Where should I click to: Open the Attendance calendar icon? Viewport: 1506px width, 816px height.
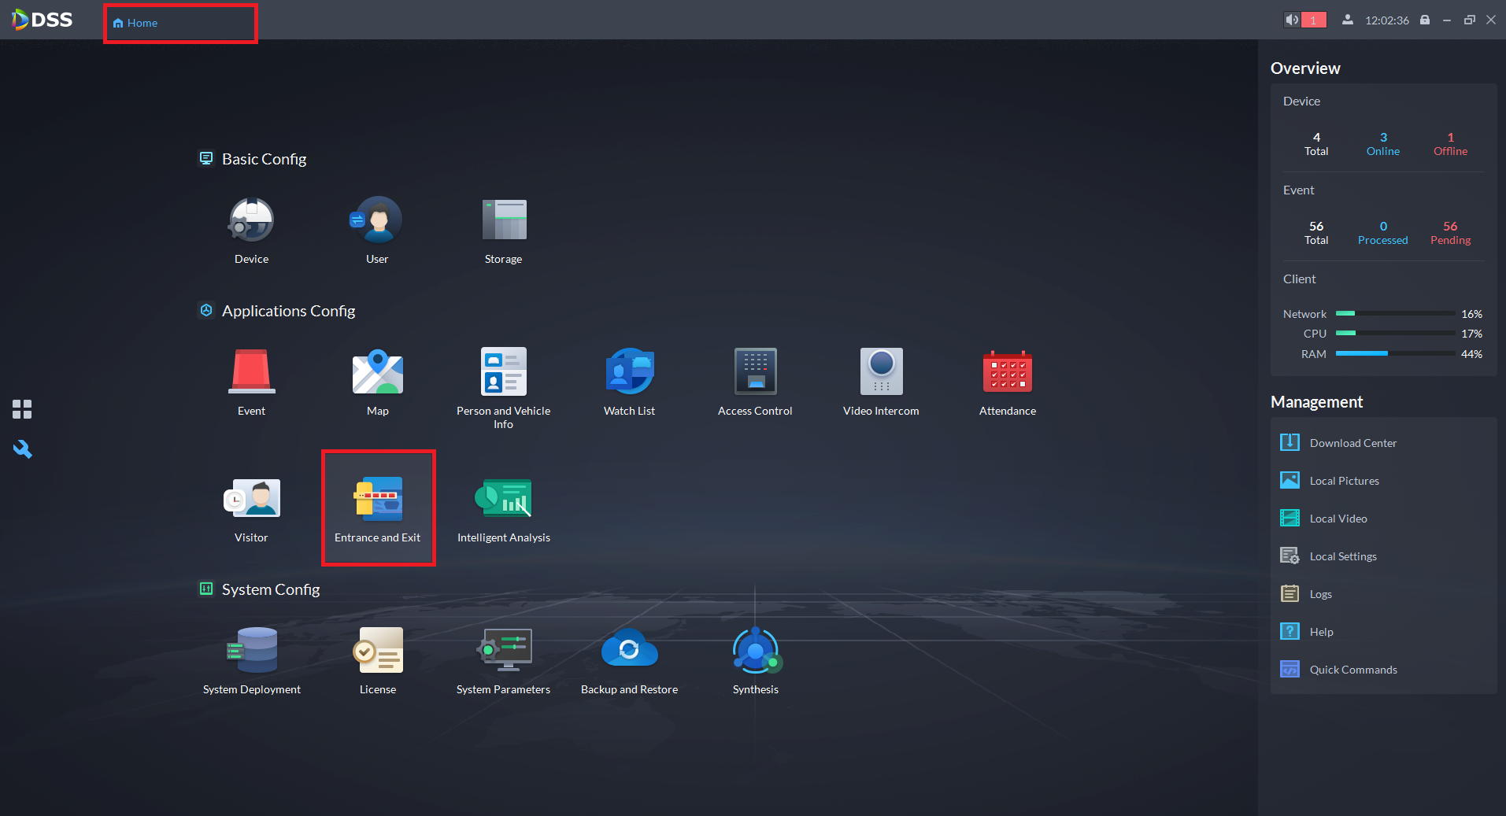(x=1007, y=372)
